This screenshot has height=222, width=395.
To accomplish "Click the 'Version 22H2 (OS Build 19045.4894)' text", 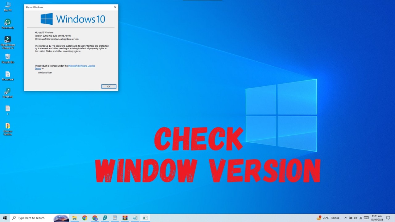I will click(53, 36).
